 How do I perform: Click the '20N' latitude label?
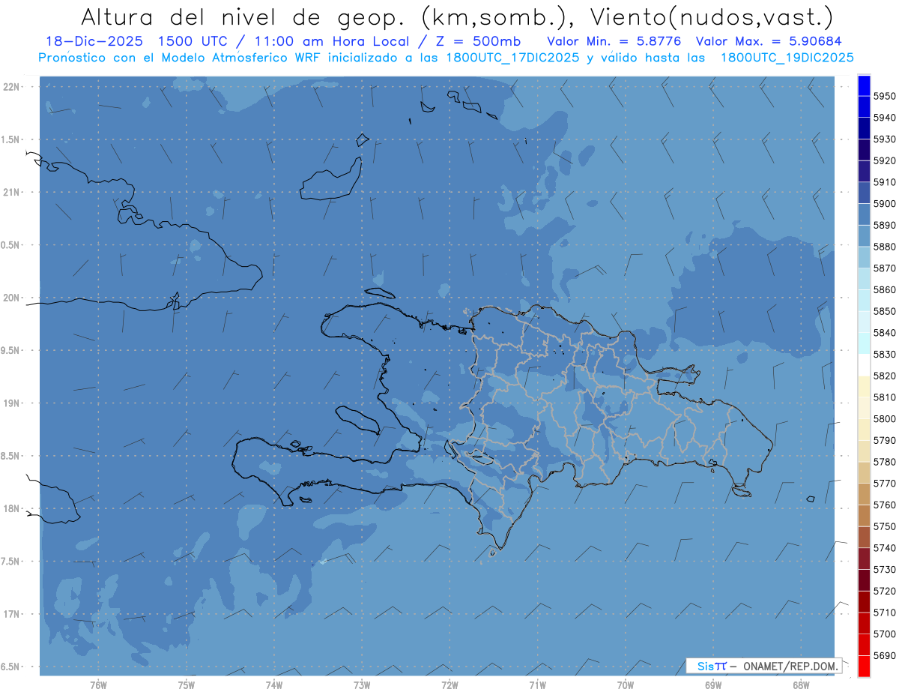pos(13,298)
